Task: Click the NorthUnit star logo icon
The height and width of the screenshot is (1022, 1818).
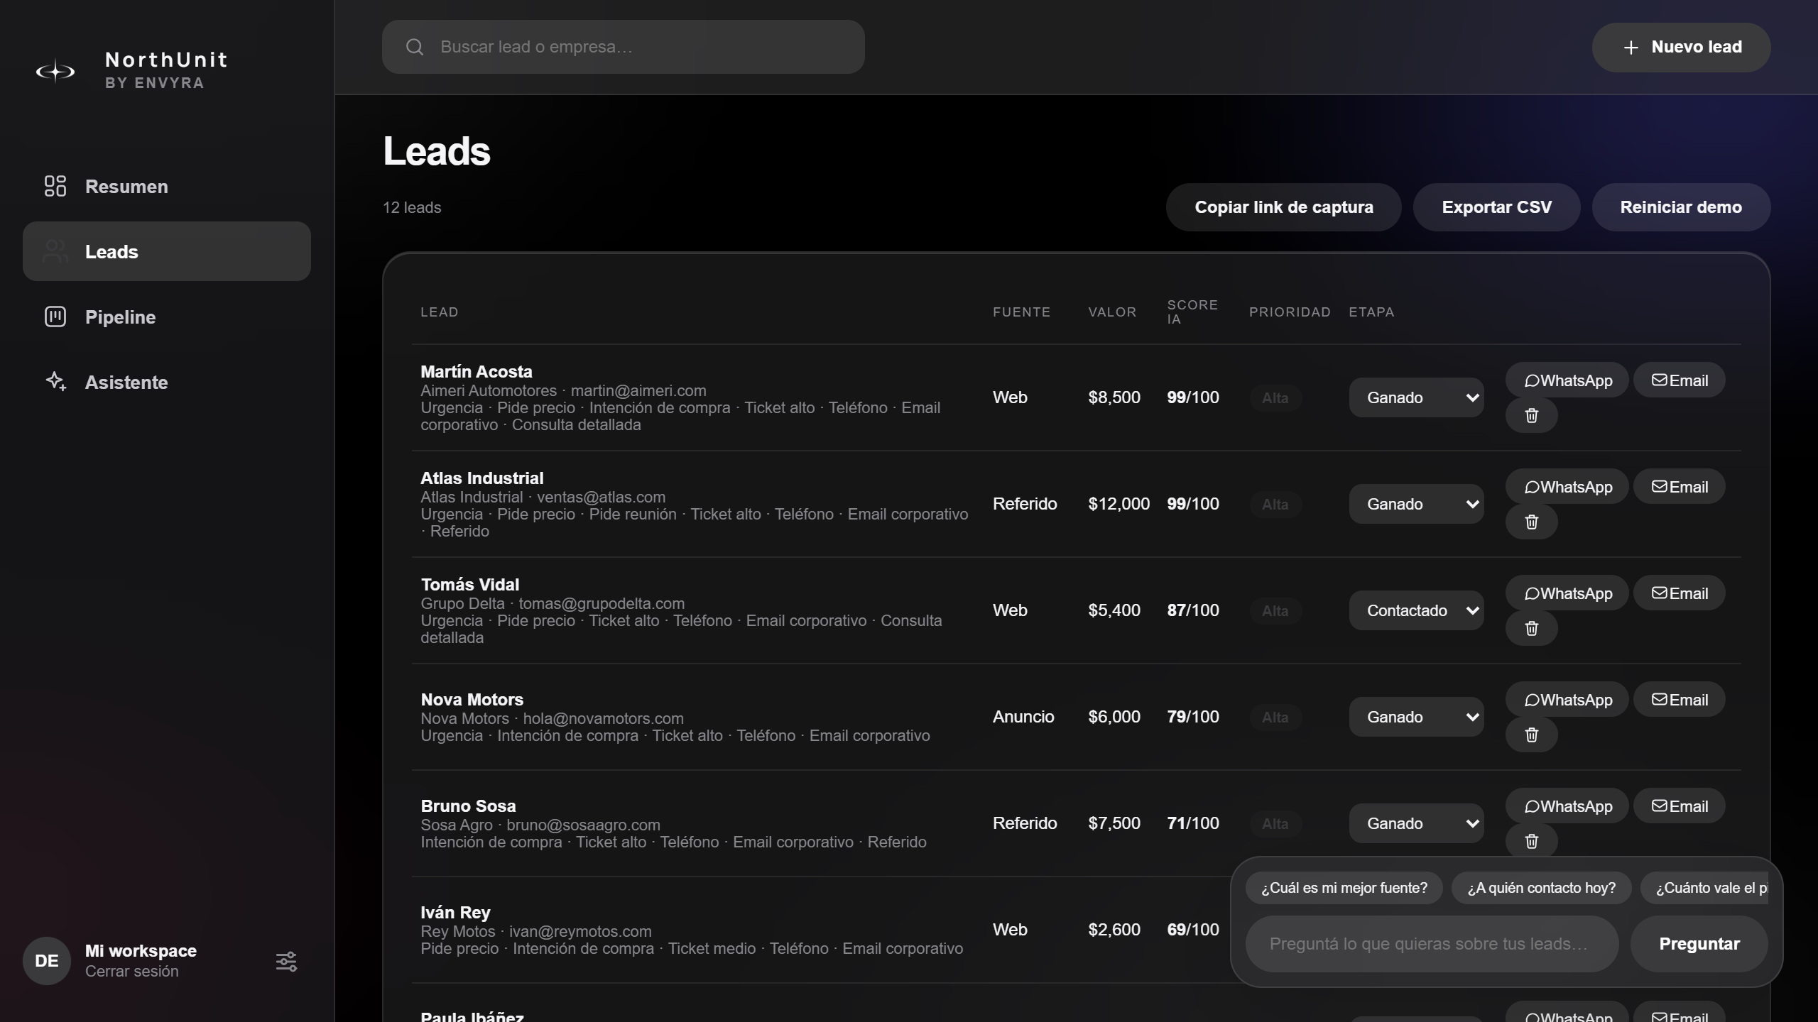Action: click(x=55, y=71)
